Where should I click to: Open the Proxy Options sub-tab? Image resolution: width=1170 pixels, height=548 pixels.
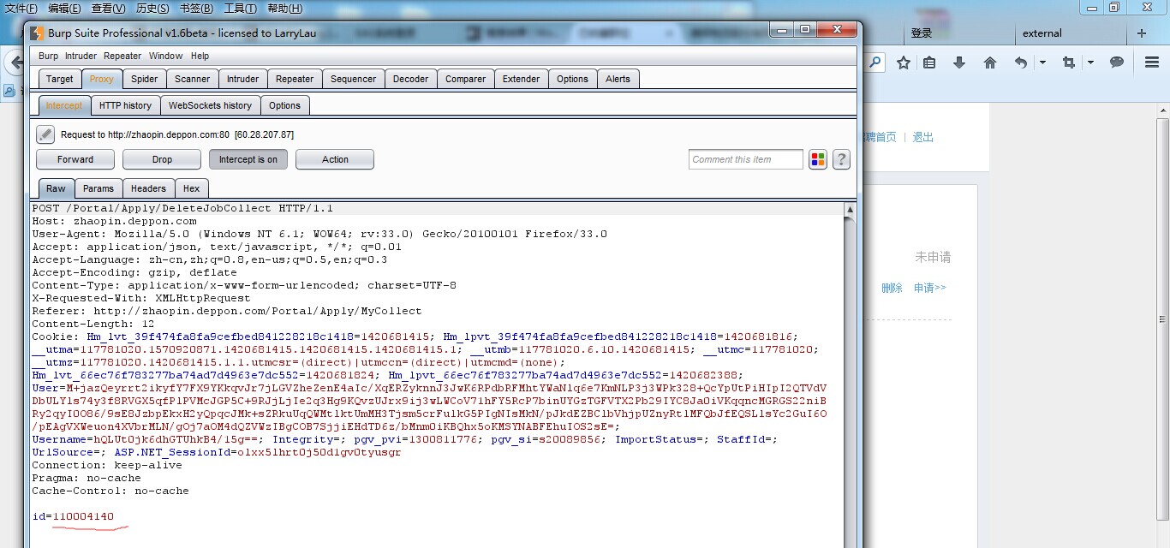point(284,105)
